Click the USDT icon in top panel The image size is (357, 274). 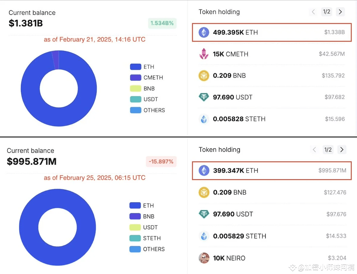tap(204, 97)
